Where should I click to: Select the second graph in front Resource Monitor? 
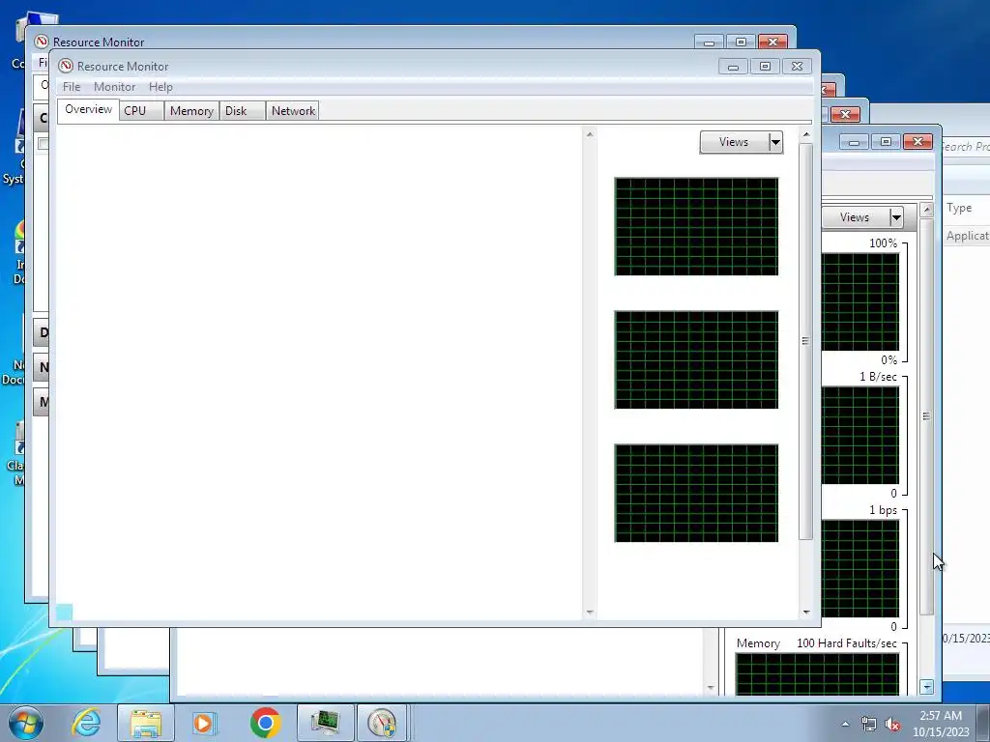[x=696, y=359]
